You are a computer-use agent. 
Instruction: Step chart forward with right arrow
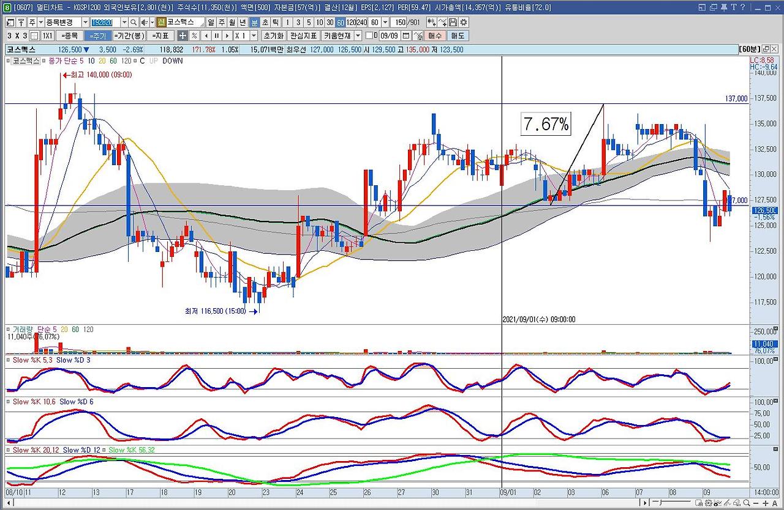pos(227,36)
